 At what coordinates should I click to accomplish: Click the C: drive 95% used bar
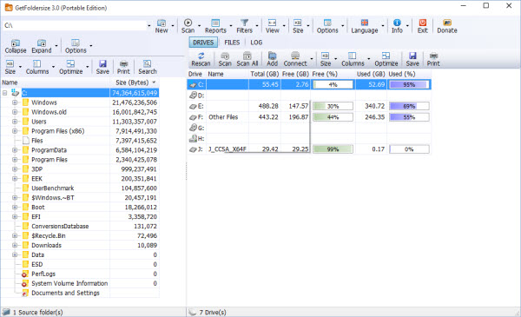click(409, 85)
